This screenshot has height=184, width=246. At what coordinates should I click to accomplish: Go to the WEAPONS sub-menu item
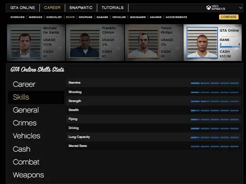pyautogui.click(x=86, y=17)
